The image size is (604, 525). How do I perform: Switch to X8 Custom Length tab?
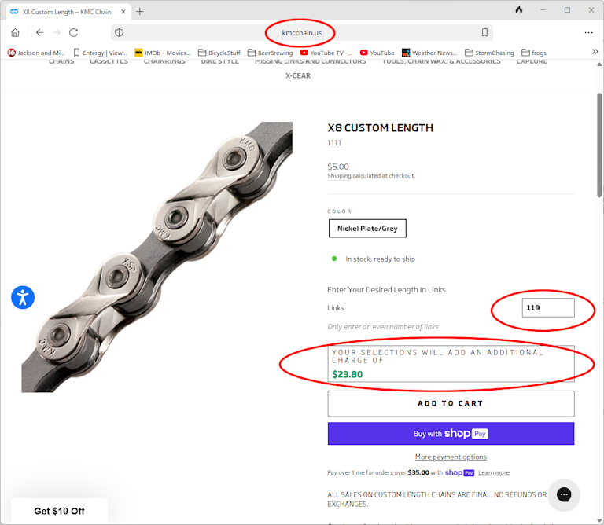click(x=68, y=12)
